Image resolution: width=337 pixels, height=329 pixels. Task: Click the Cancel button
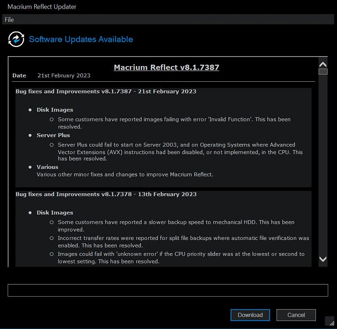click(296, 315)
